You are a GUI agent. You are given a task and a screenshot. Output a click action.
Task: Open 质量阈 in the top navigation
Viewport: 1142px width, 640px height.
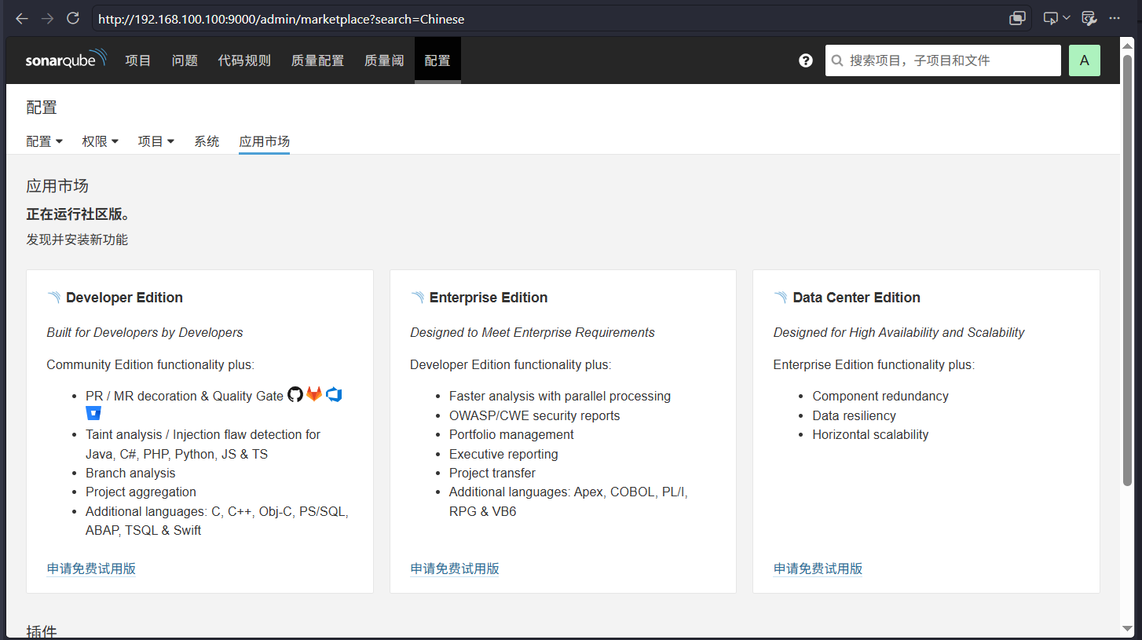[x=384, y=60]
